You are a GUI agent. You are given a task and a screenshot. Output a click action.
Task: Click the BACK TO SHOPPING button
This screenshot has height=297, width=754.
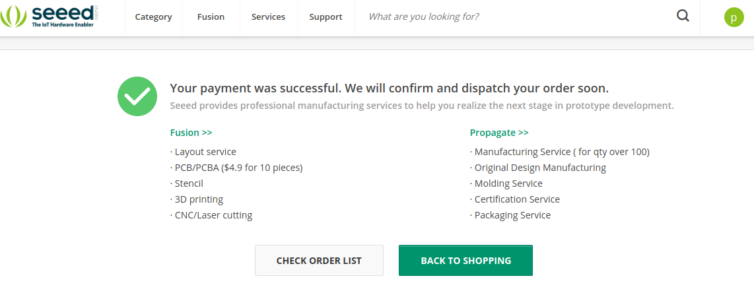465,261
